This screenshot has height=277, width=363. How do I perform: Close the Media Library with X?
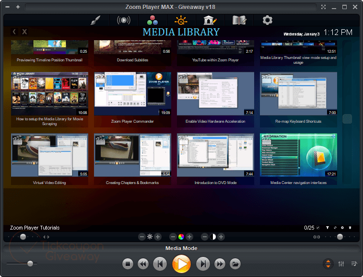[x=24, y=32]
